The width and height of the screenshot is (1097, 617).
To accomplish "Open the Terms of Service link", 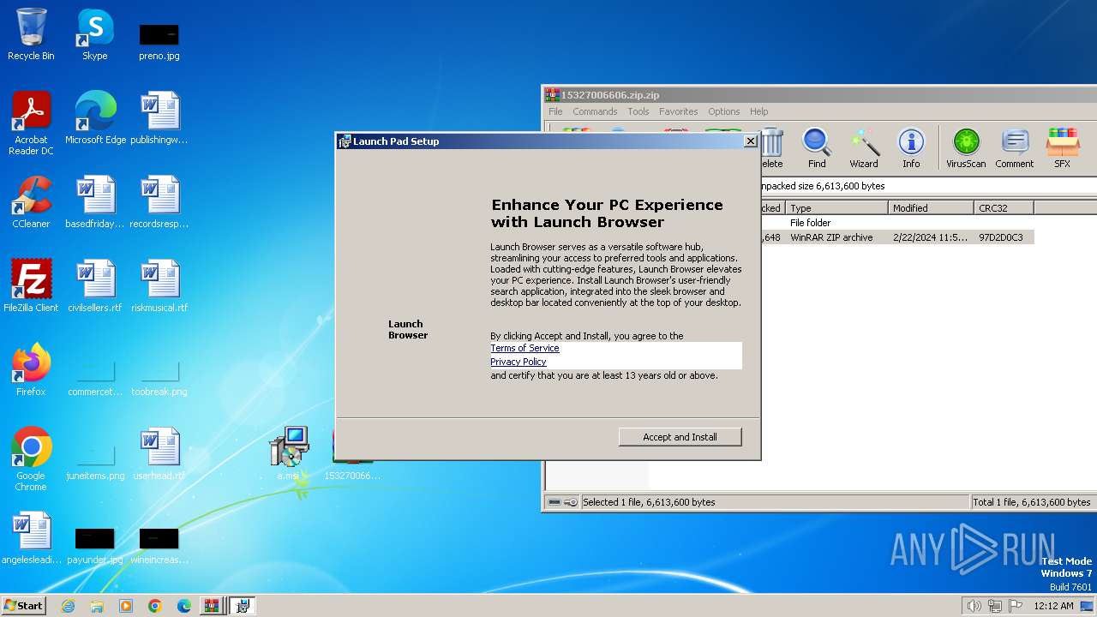I will click(525, 348).
